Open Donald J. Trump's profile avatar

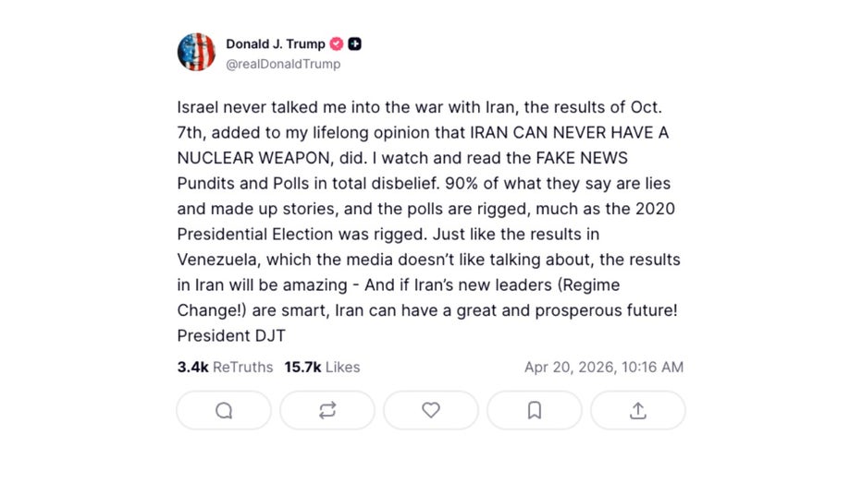(196, 53)
